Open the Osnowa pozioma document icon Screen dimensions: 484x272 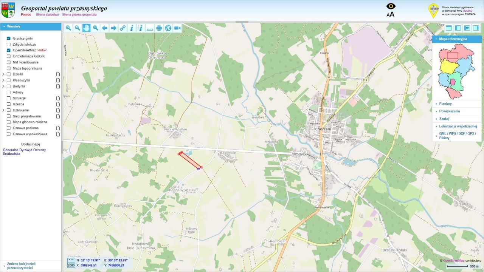(x=58, y=128)
